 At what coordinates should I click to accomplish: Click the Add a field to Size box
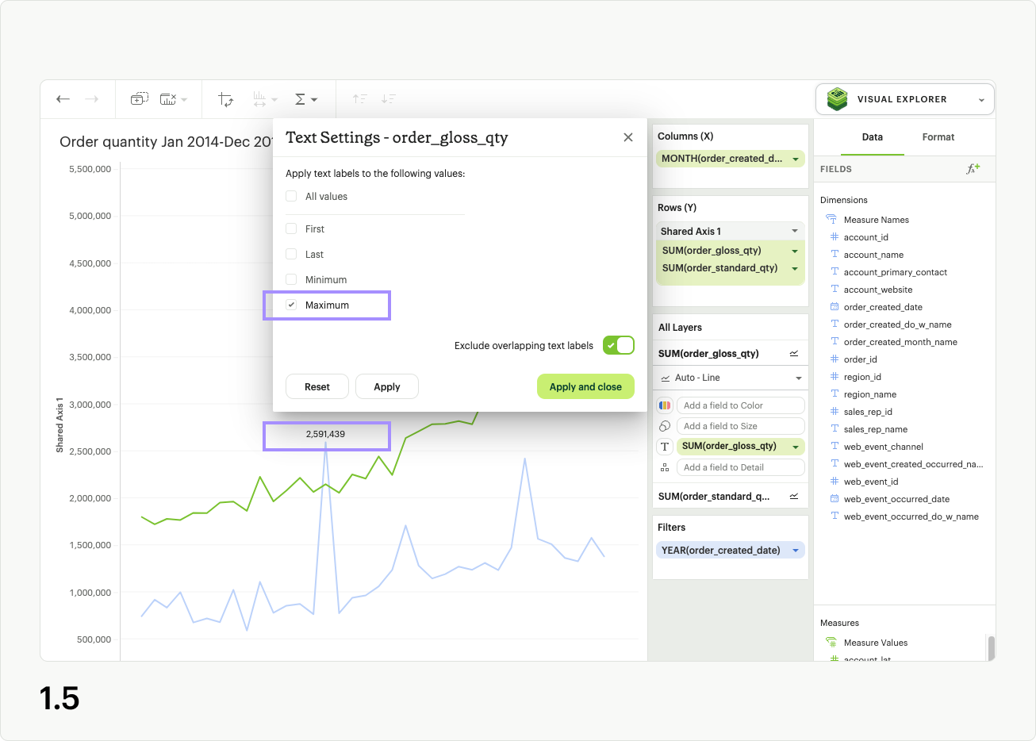click(x=741, y=426)
